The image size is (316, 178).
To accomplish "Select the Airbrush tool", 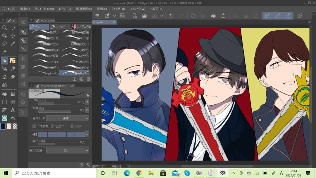I will pos(4,69).
